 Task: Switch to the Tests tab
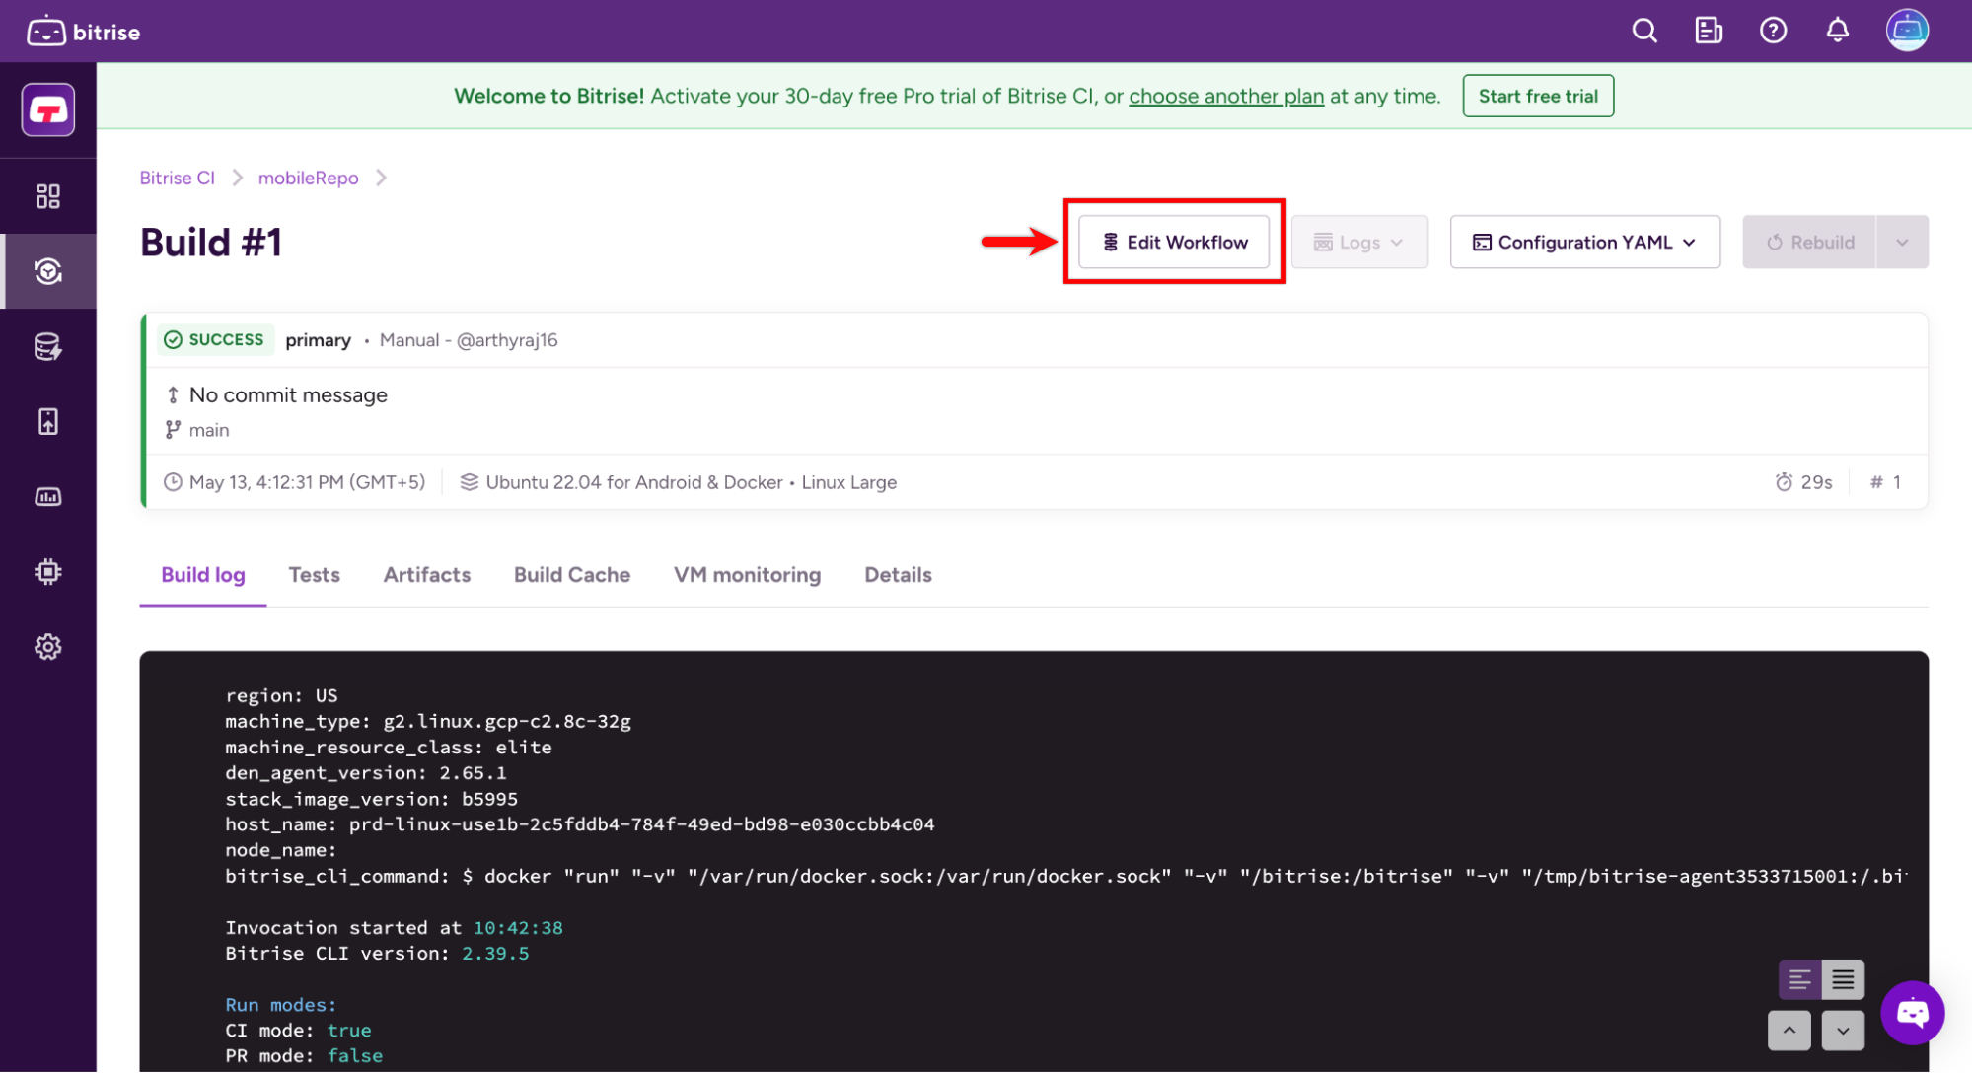point(314,575)
